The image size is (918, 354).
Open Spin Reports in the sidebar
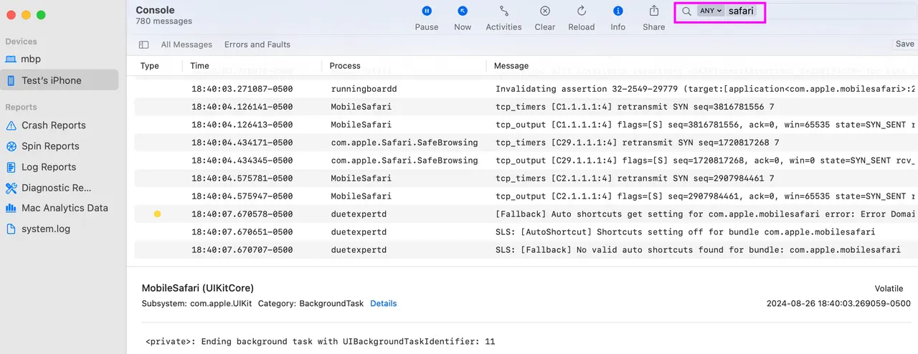60,146
